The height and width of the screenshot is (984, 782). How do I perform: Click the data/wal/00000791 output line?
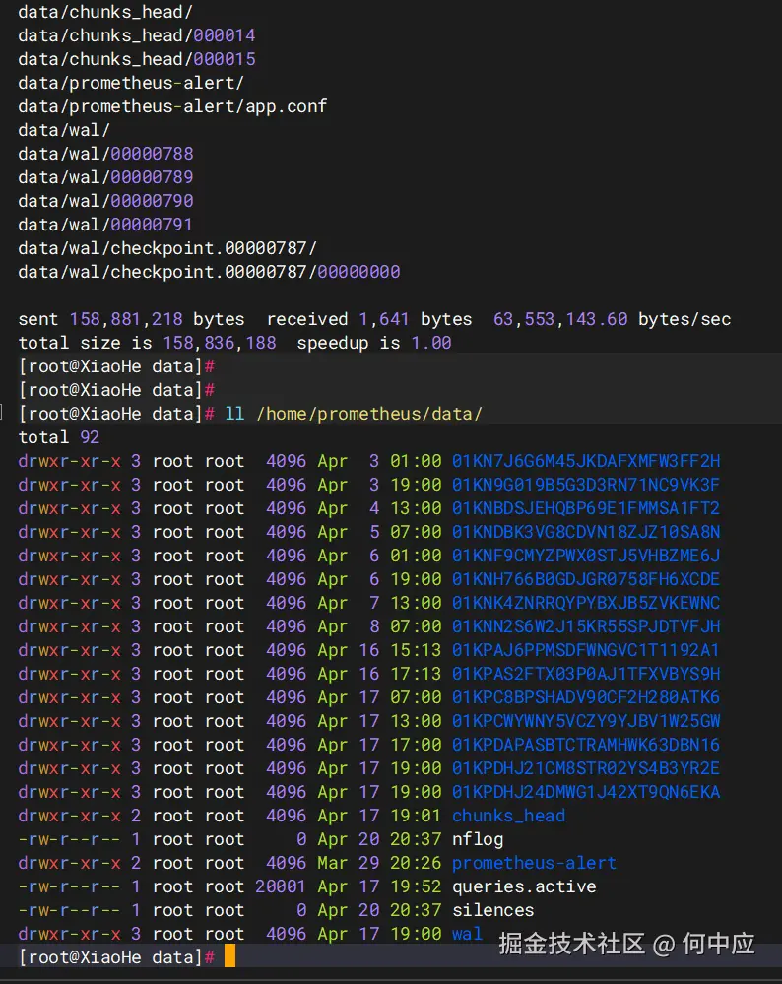pyautogui.click(x=105, y=225)
